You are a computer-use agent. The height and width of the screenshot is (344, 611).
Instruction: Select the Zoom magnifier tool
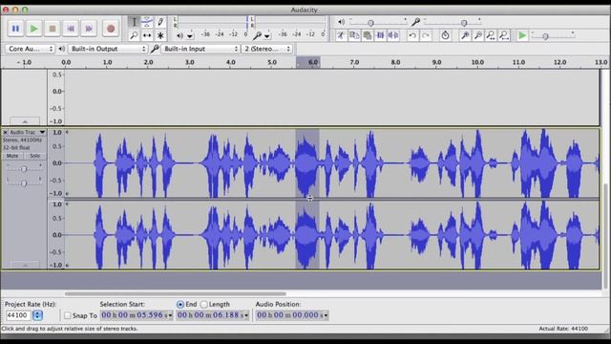point(134,35)
